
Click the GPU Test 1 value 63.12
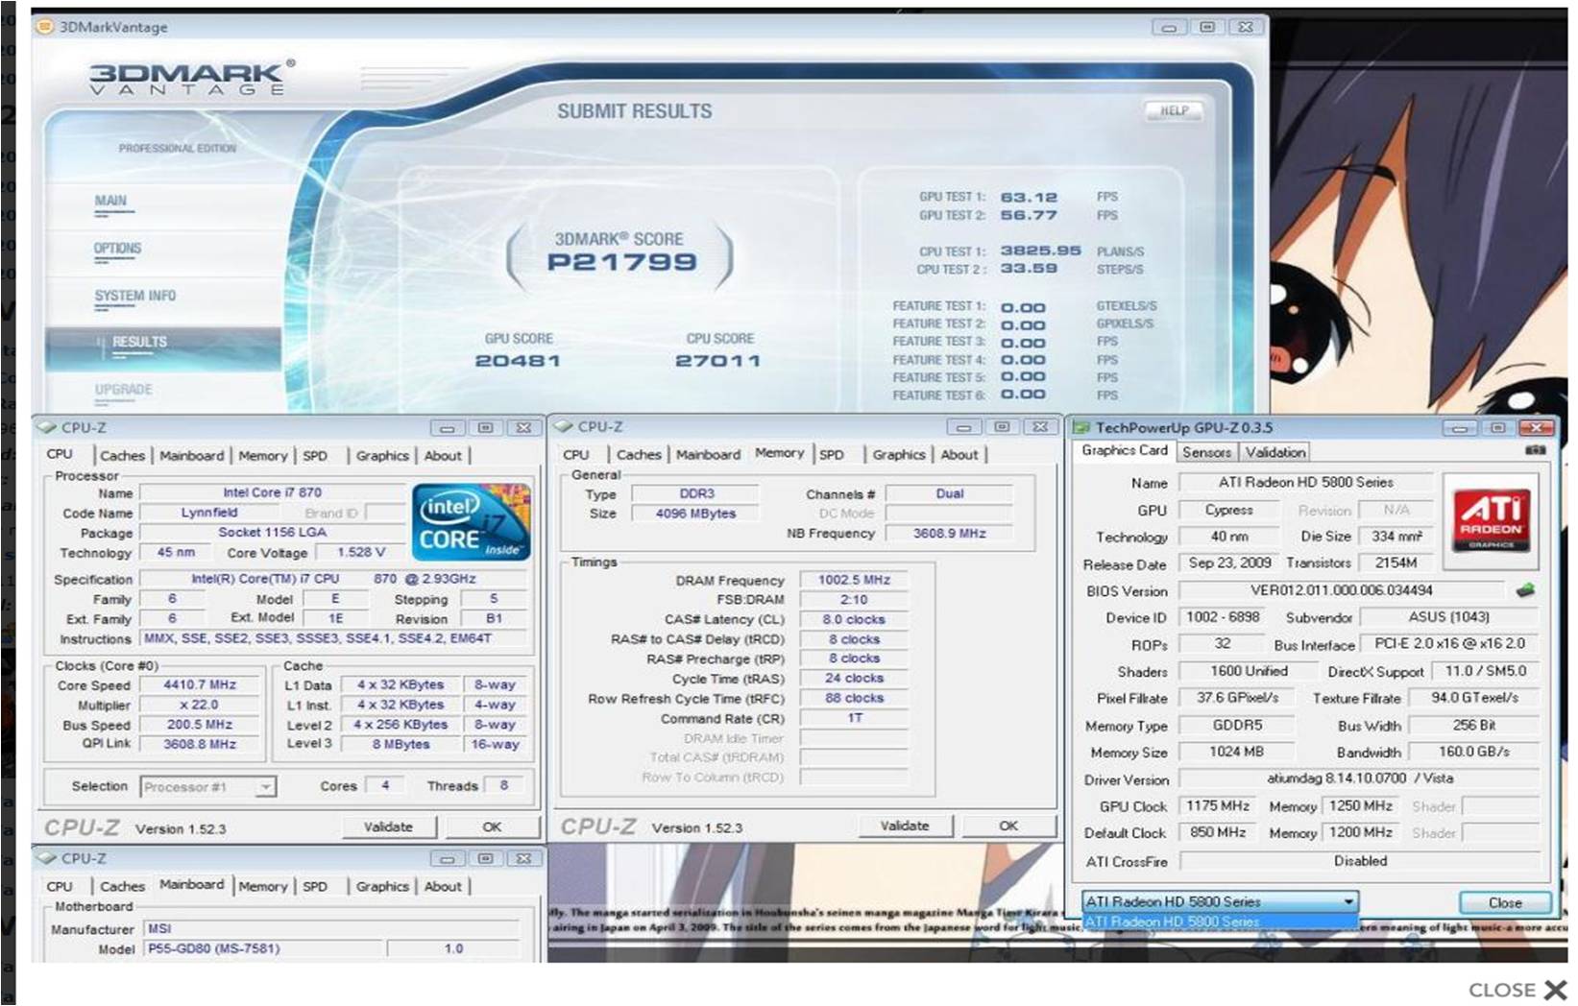pyautogui.click(x=1029, y=197)
